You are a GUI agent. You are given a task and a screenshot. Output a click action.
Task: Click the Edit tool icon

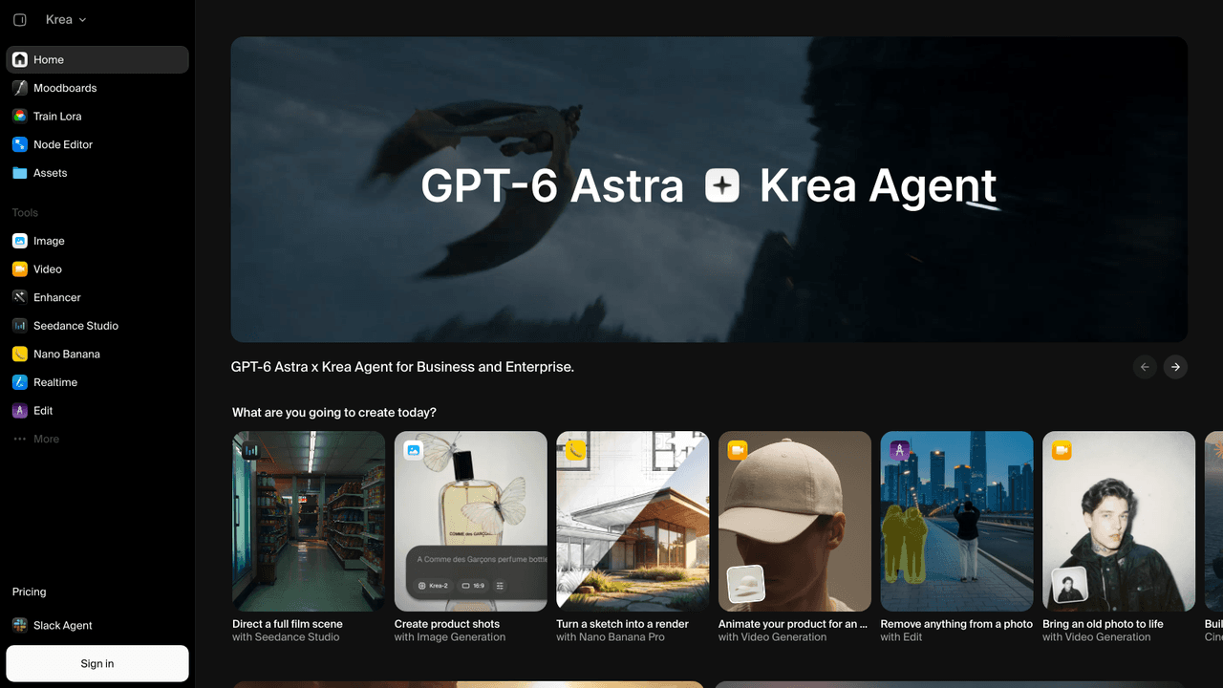click(x=20, y=411)
